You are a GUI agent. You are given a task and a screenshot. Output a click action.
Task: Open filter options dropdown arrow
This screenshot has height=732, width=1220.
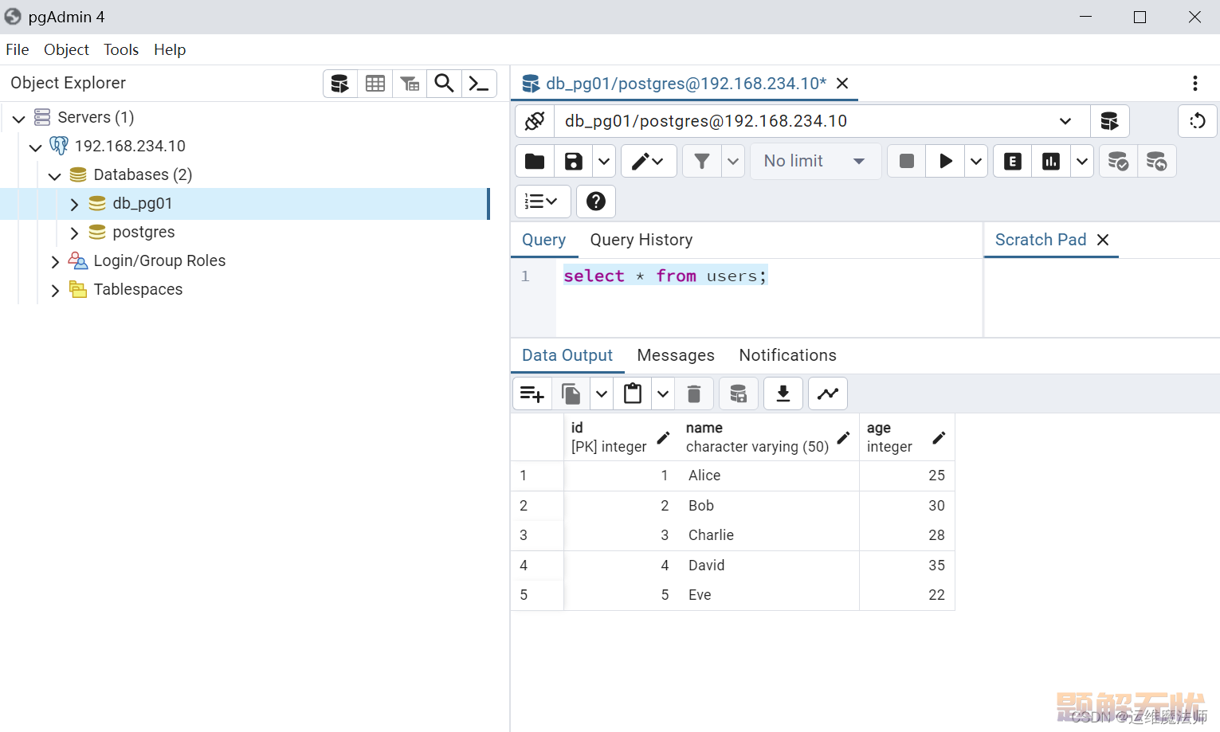pyautogui.click(x=733, y=161)
